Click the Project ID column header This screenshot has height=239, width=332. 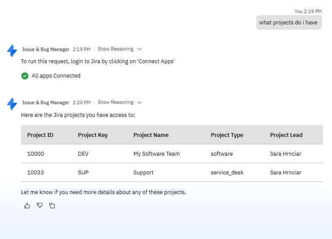pos(40,135)
